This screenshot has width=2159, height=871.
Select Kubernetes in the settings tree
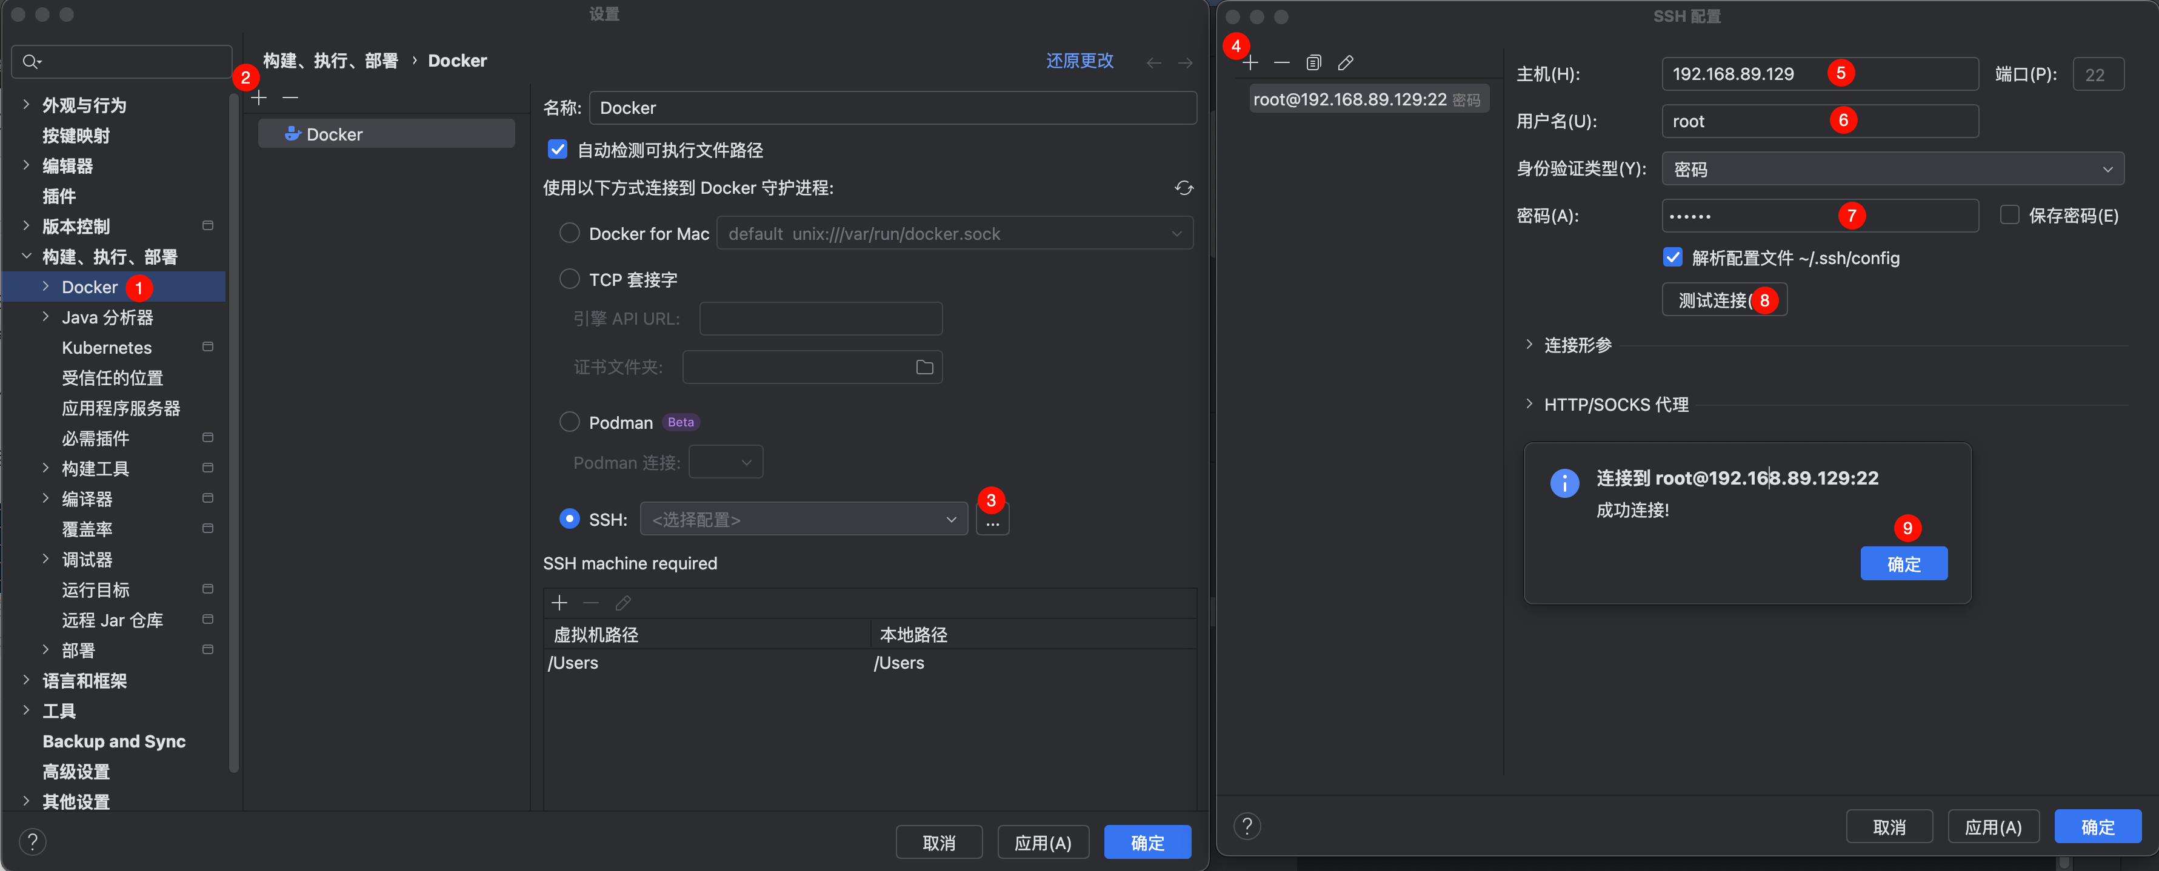(x=107, y=348)
